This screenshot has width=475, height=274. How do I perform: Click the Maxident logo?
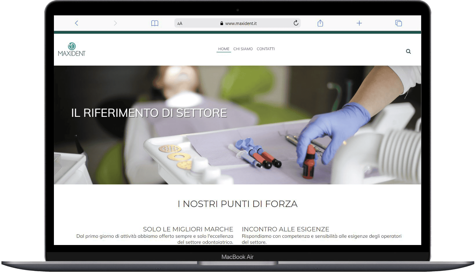coord(72,49)
